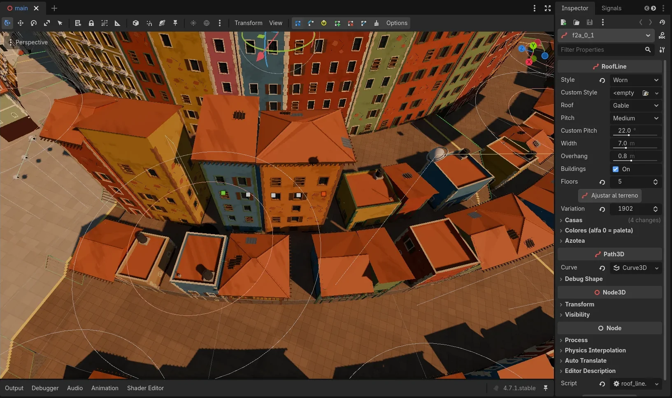
Task: Adjust the Custom Pitch slider value
Action: click(x=636, y=131)
